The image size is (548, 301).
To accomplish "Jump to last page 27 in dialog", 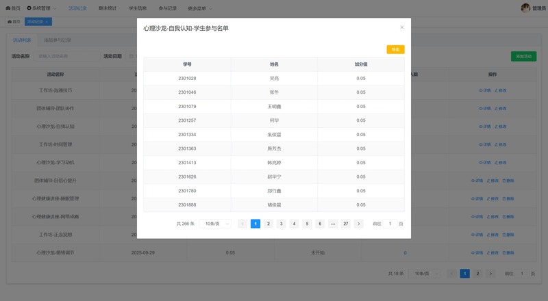I will click(x=346, y=224).
